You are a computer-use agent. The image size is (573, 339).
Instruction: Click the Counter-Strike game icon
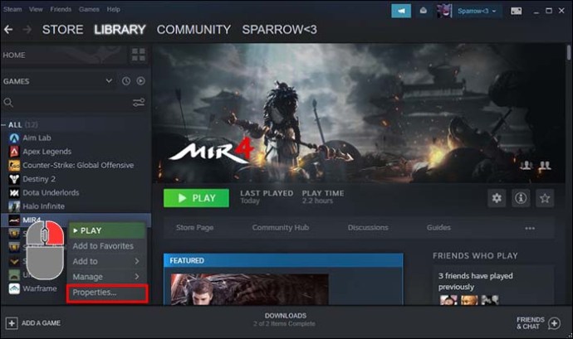(x=14, y=165)
